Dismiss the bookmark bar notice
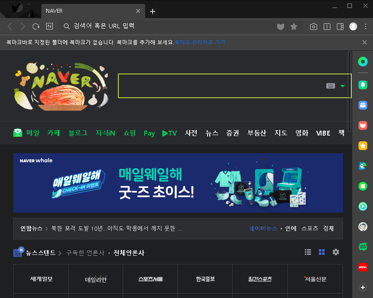 tap(365, 42)
